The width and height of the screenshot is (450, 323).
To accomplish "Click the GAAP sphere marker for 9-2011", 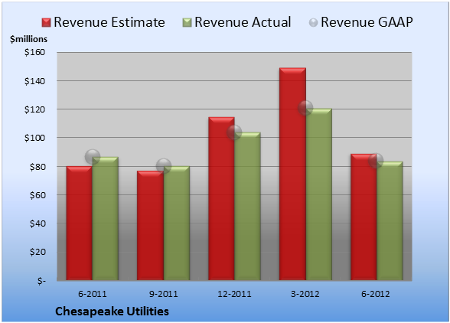I will [x=164, y=166].
